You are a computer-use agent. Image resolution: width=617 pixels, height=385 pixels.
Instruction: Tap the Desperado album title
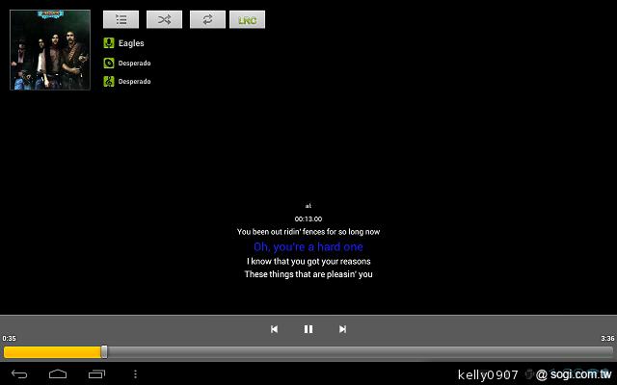click(134, 64)
